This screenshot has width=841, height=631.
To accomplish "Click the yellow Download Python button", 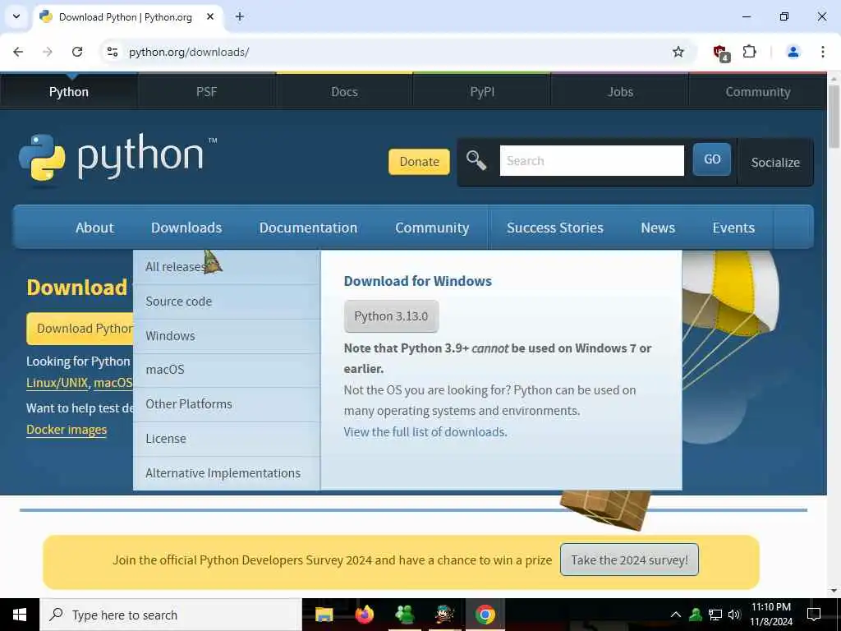I will [x=80, y=329].
